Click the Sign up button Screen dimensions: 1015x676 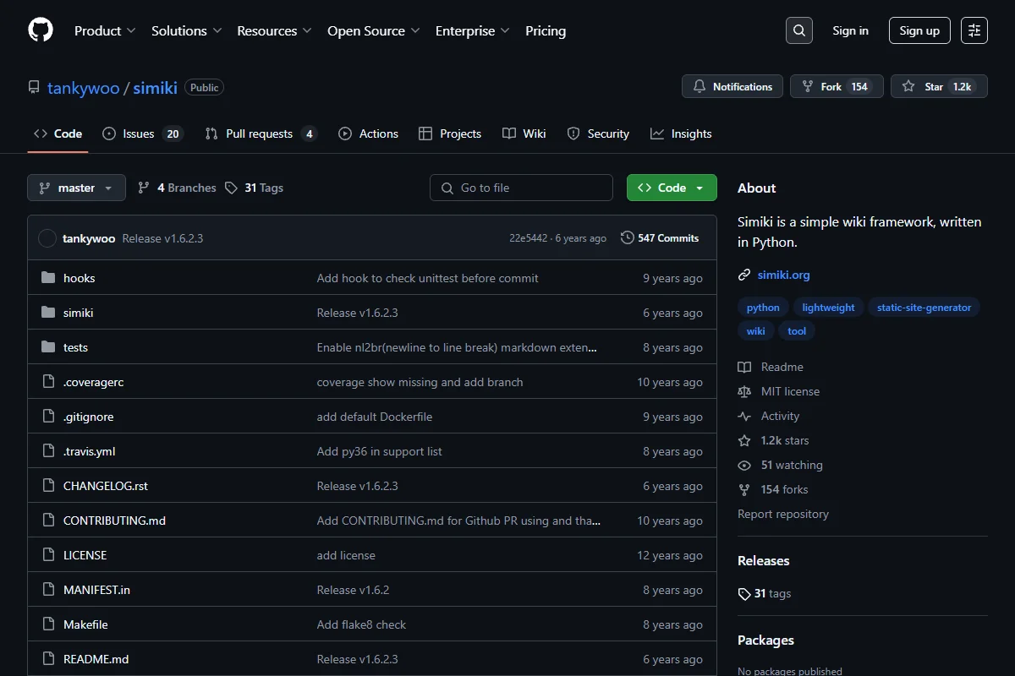919,30
